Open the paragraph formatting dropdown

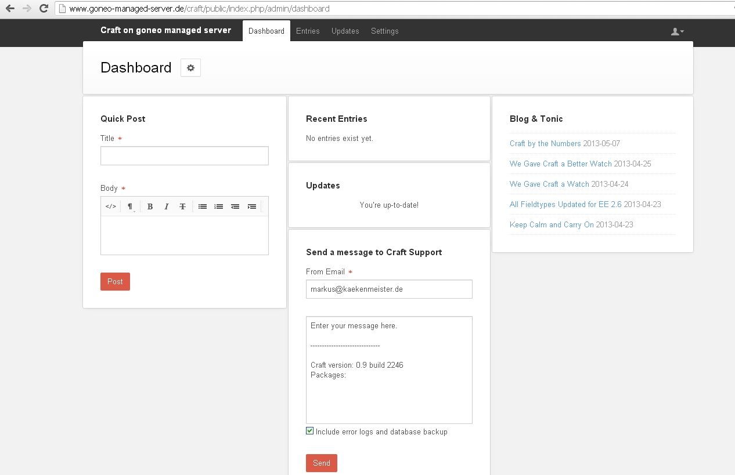(x=131, y=206)
